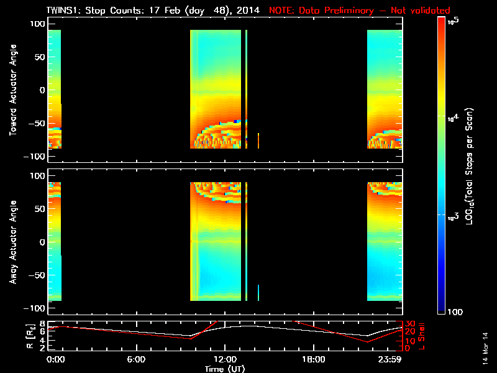Click the late-evening data block in Toward Actuator panel

coord(385,89)
